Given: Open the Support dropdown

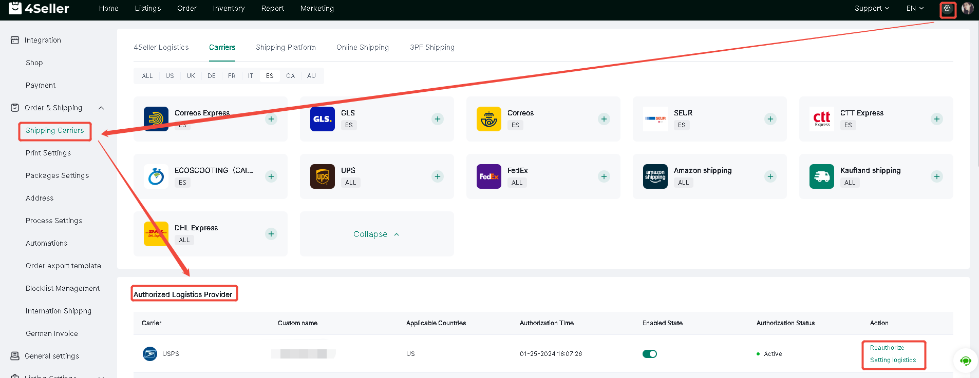Looking at the screenshot, I should click(x=872, y=8).
